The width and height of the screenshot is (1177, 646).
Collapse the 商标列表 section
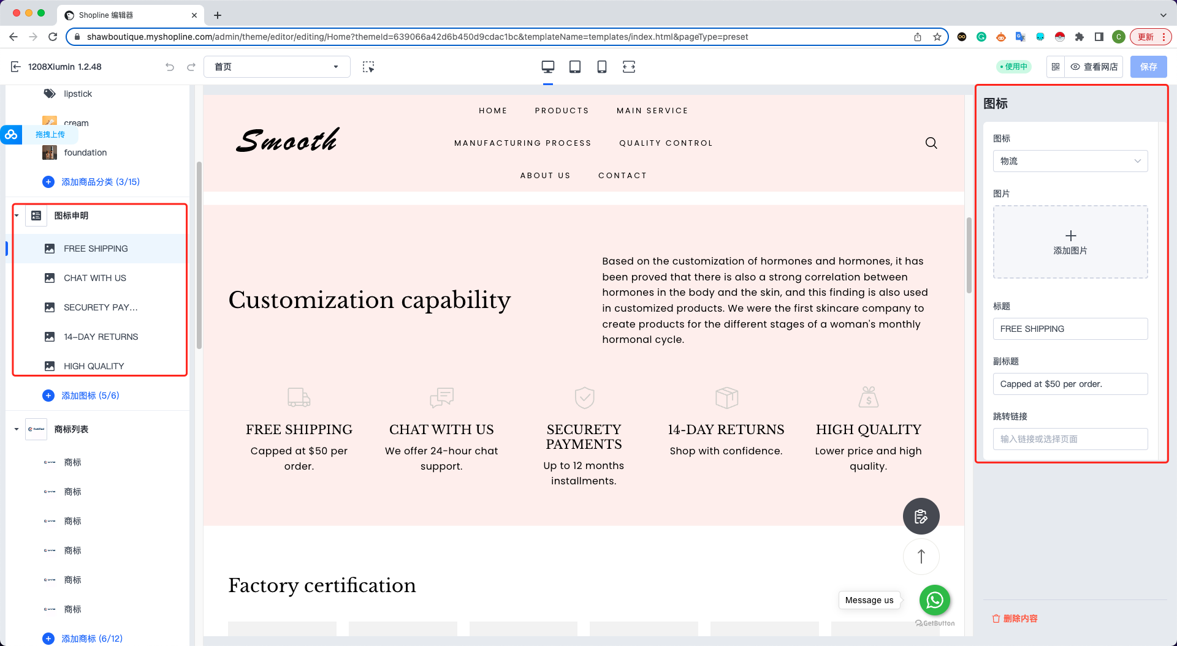[x=17, y=429]
